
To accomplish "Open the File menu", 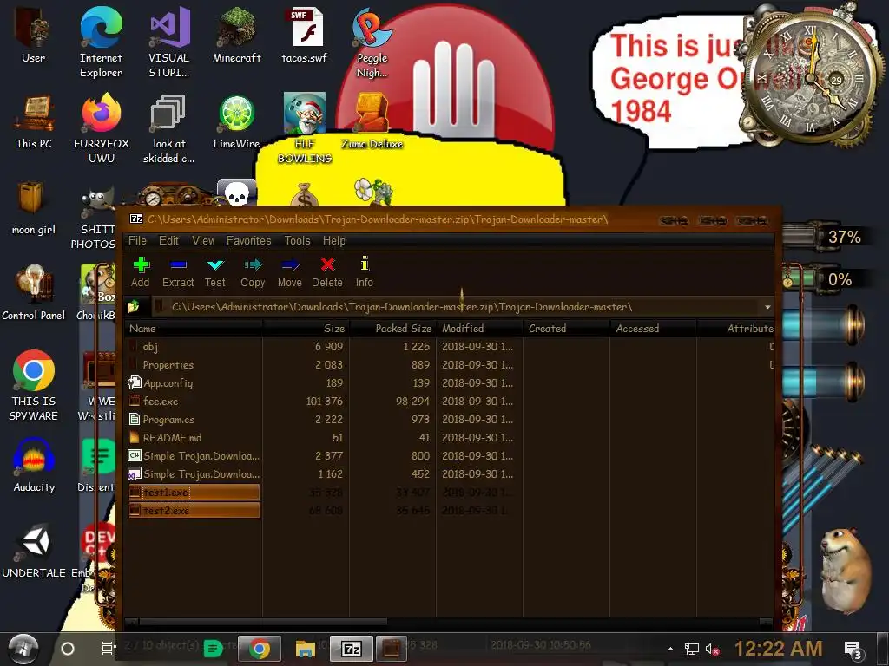I will point(137,241).
